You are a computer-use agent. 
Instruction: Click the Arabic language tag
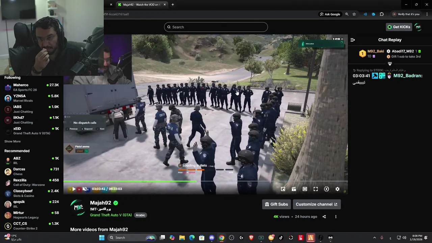140,215
